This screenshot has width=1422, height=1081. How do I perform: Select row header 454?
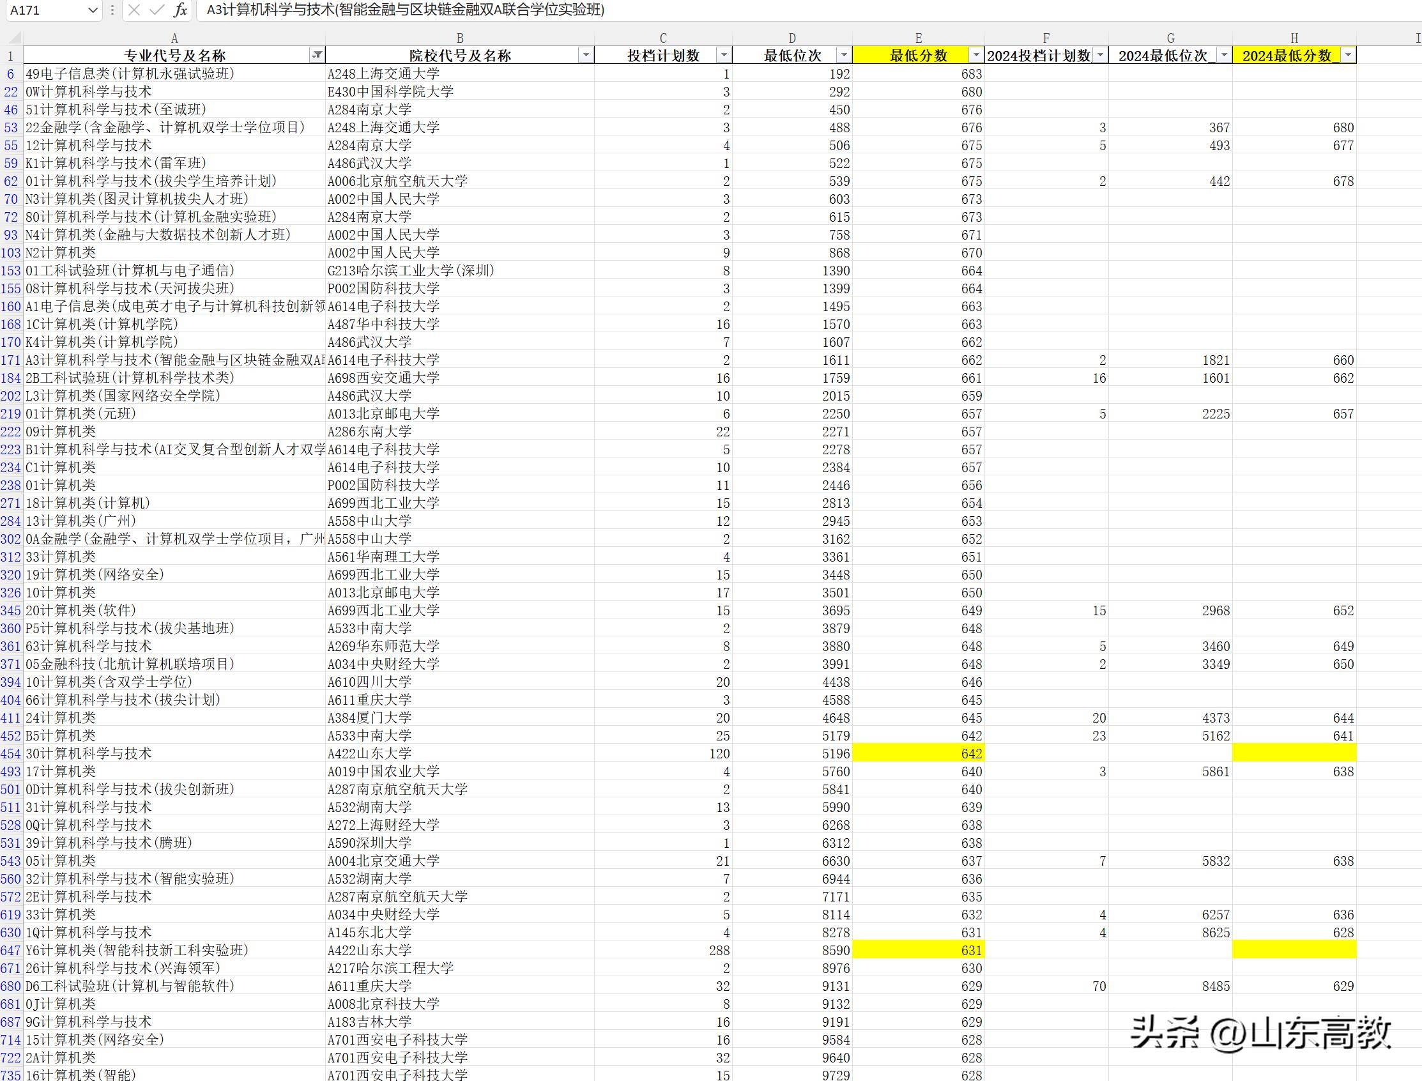tap(11, 753)
